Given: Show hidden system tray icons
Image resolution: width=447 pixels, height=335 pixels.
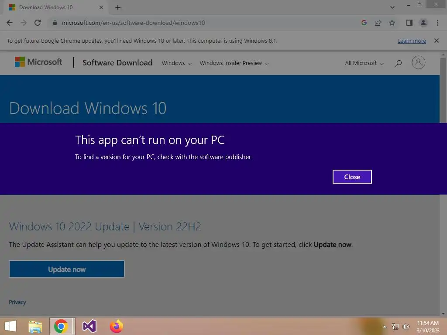Looking at the screenshot, I should (385, 326).
